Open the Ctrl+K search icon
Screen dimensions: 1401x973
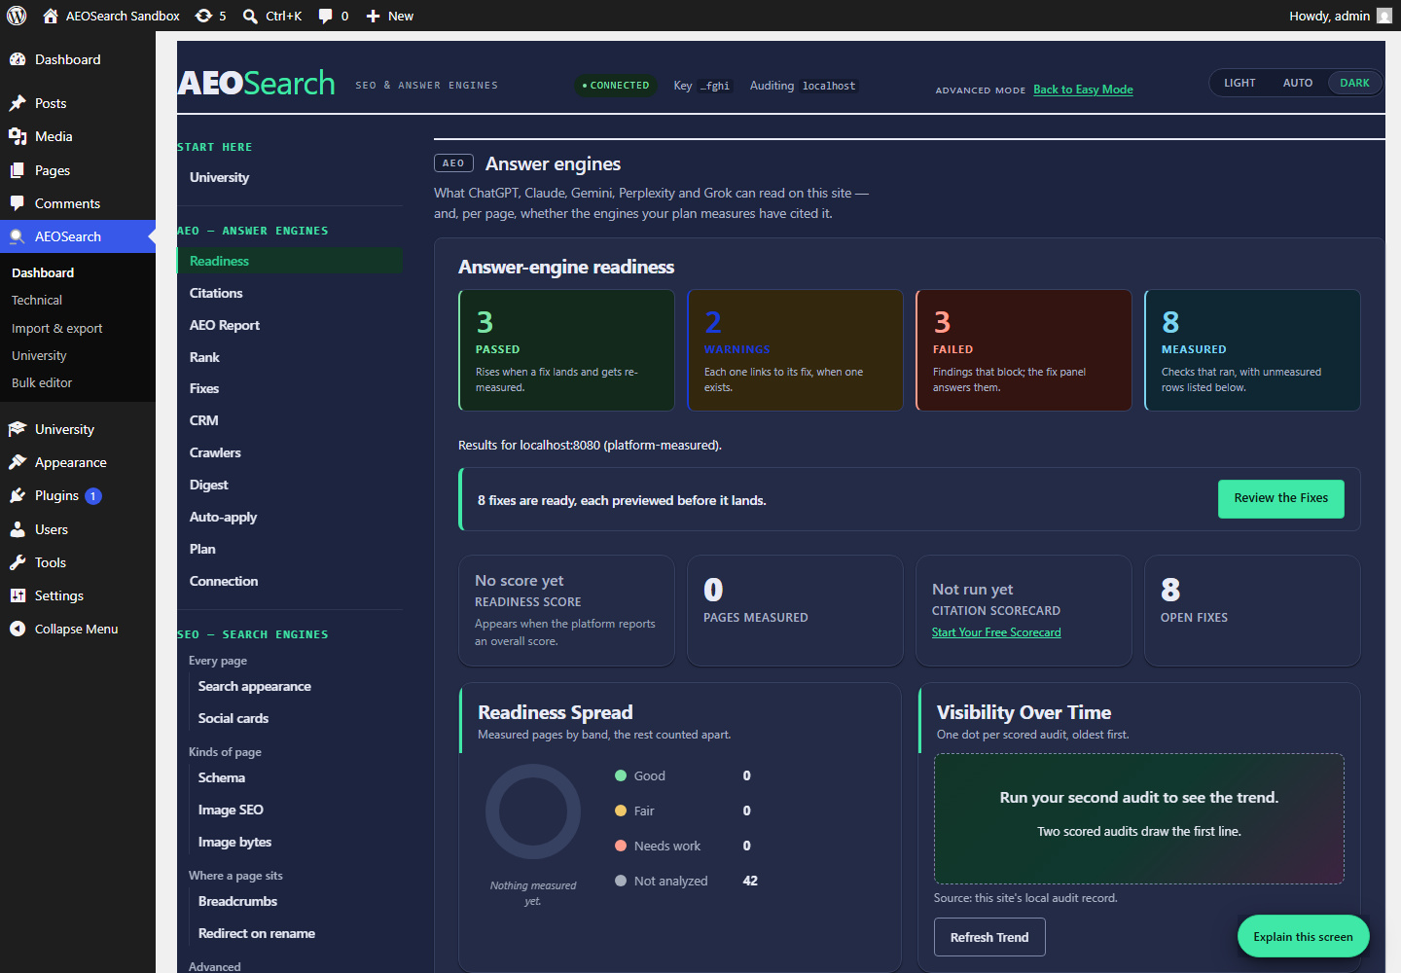pyautogui.click(x=250, y=16)
